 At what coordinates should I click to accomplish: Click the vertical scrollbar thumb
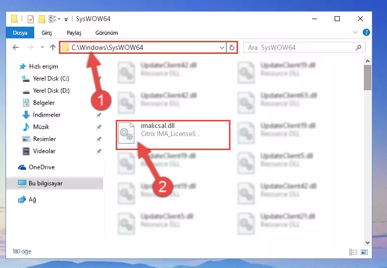(x=367, y=78)
